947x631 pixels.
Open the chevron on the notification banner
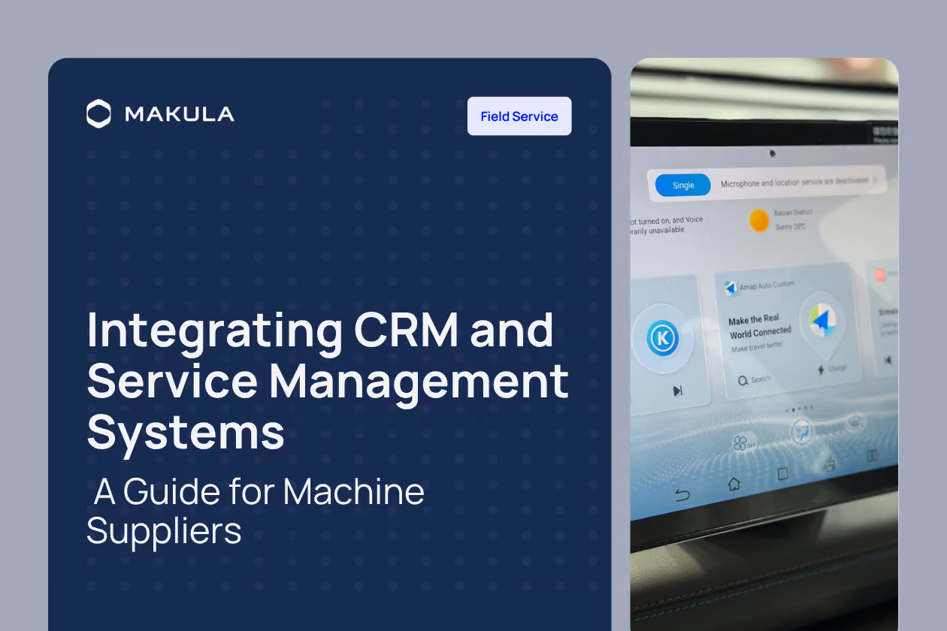(x=875, y=180)
